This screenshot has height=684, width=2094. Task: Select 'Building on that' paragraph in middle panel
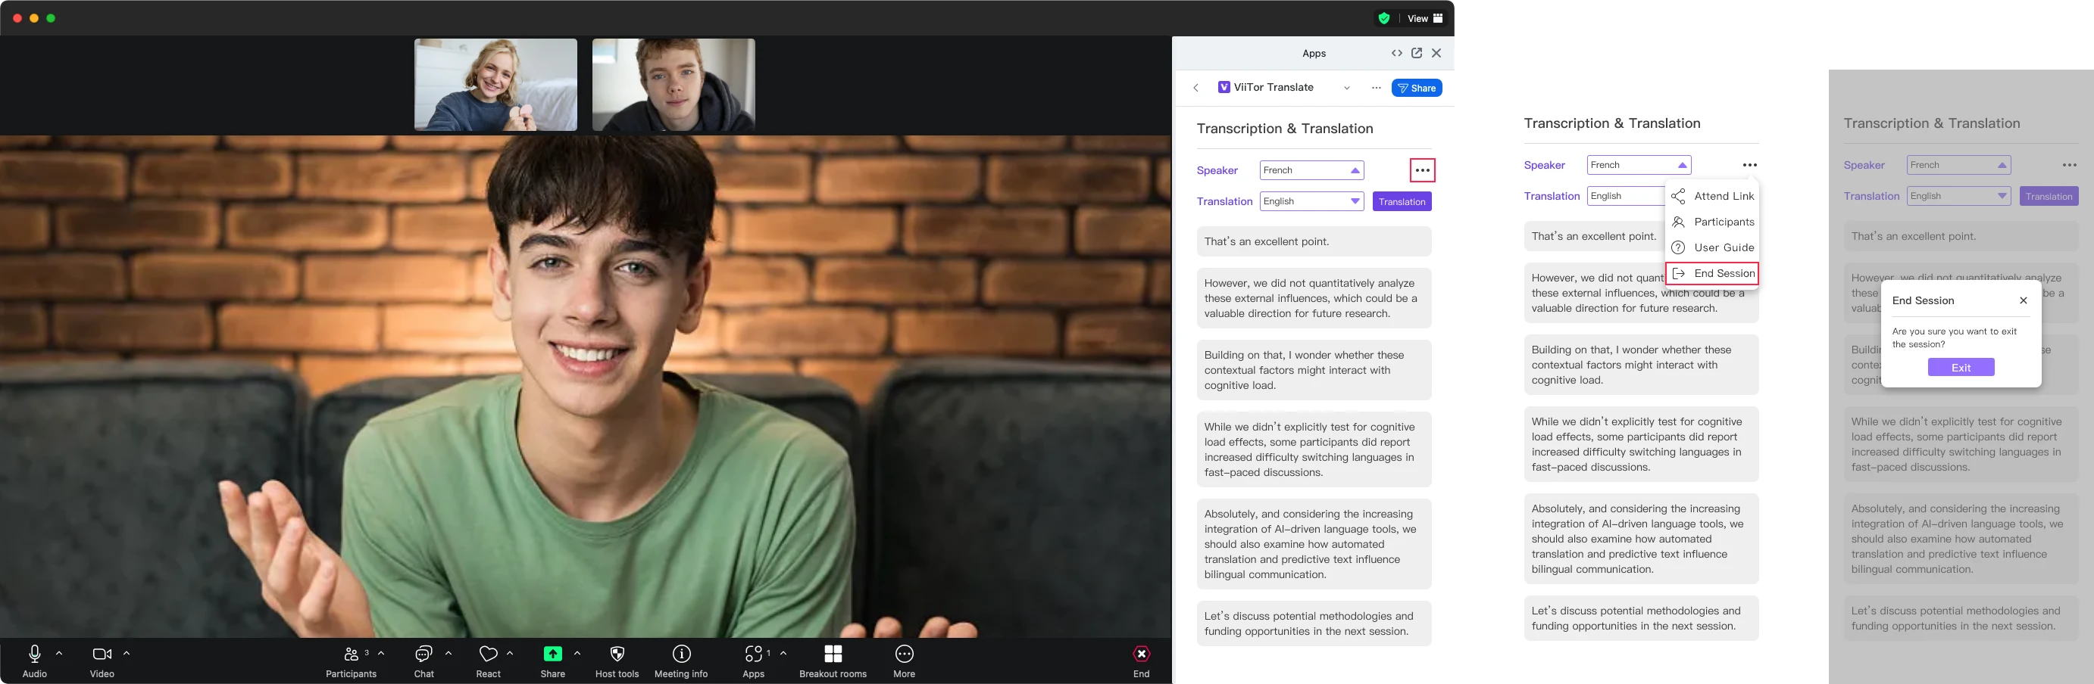(x=1641, y=365)
